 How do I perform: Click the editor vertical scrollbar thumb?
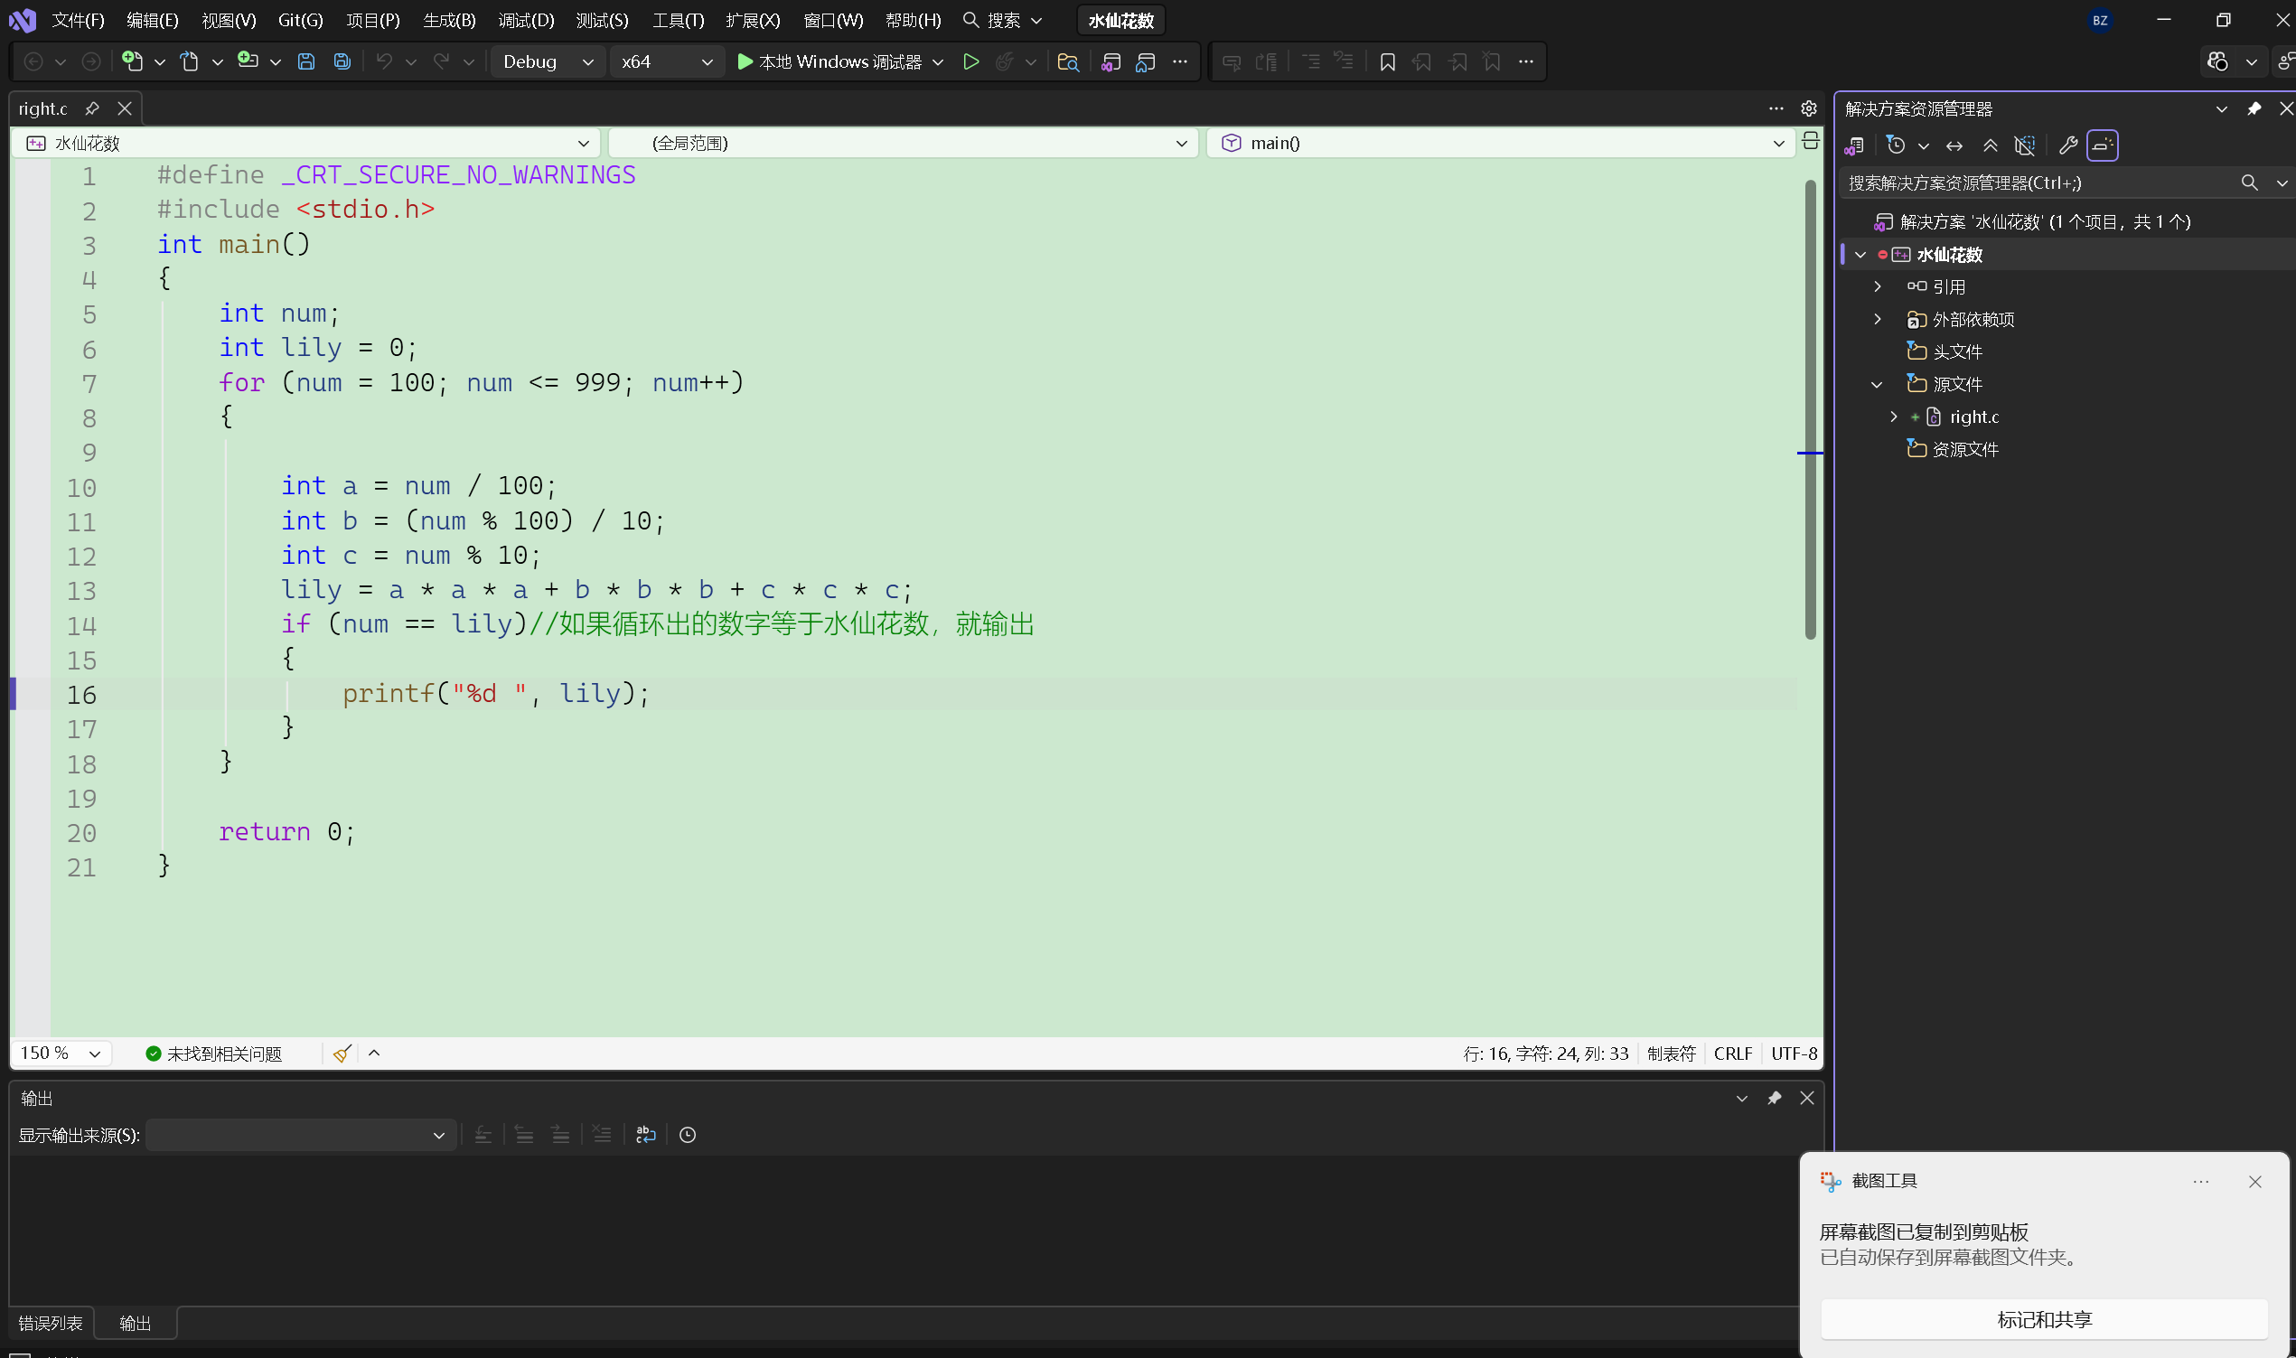point(1810,410)
